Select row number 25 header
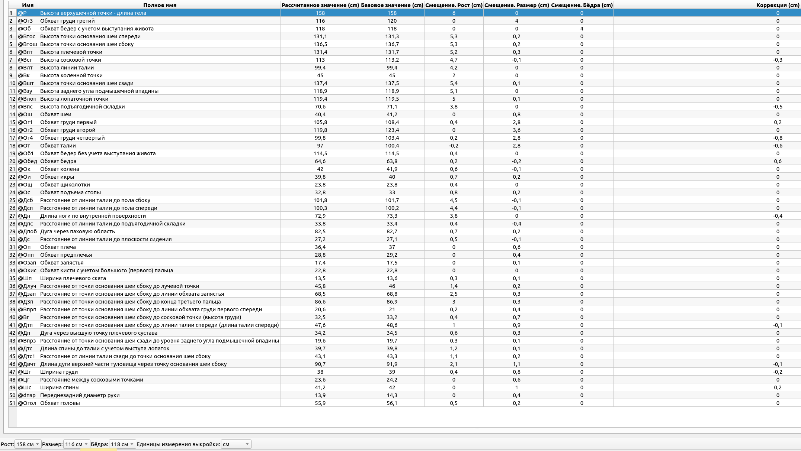The width and height of the screenshot is (801, 451). pyautogui.click(x=12, y=200)
